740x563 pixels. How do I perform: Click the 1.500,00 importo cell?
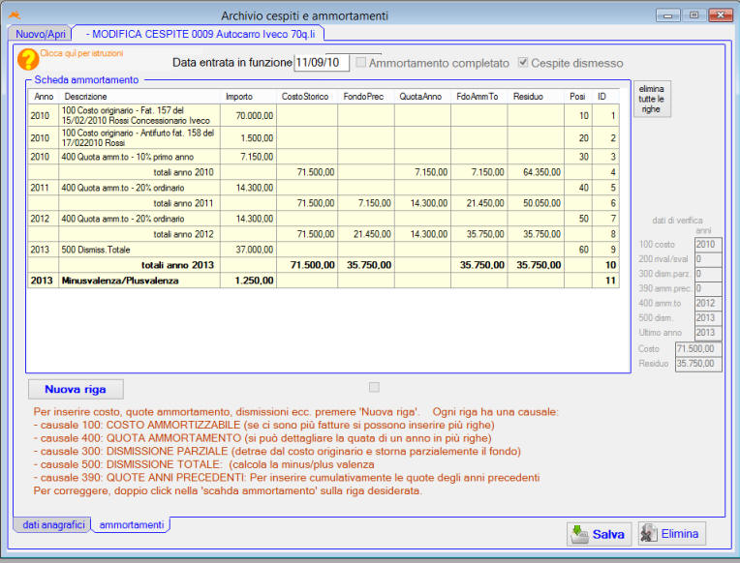[248, 137]
